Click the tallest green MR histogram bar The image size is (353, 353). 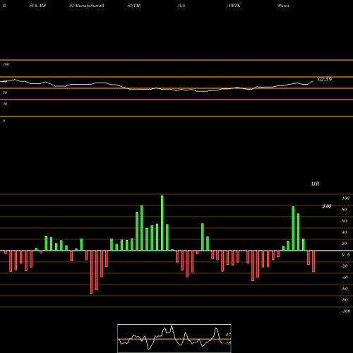[162, 223]
